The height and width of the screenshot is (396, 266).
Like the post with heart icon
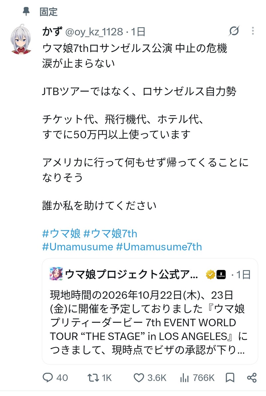[x=139, y=378]
